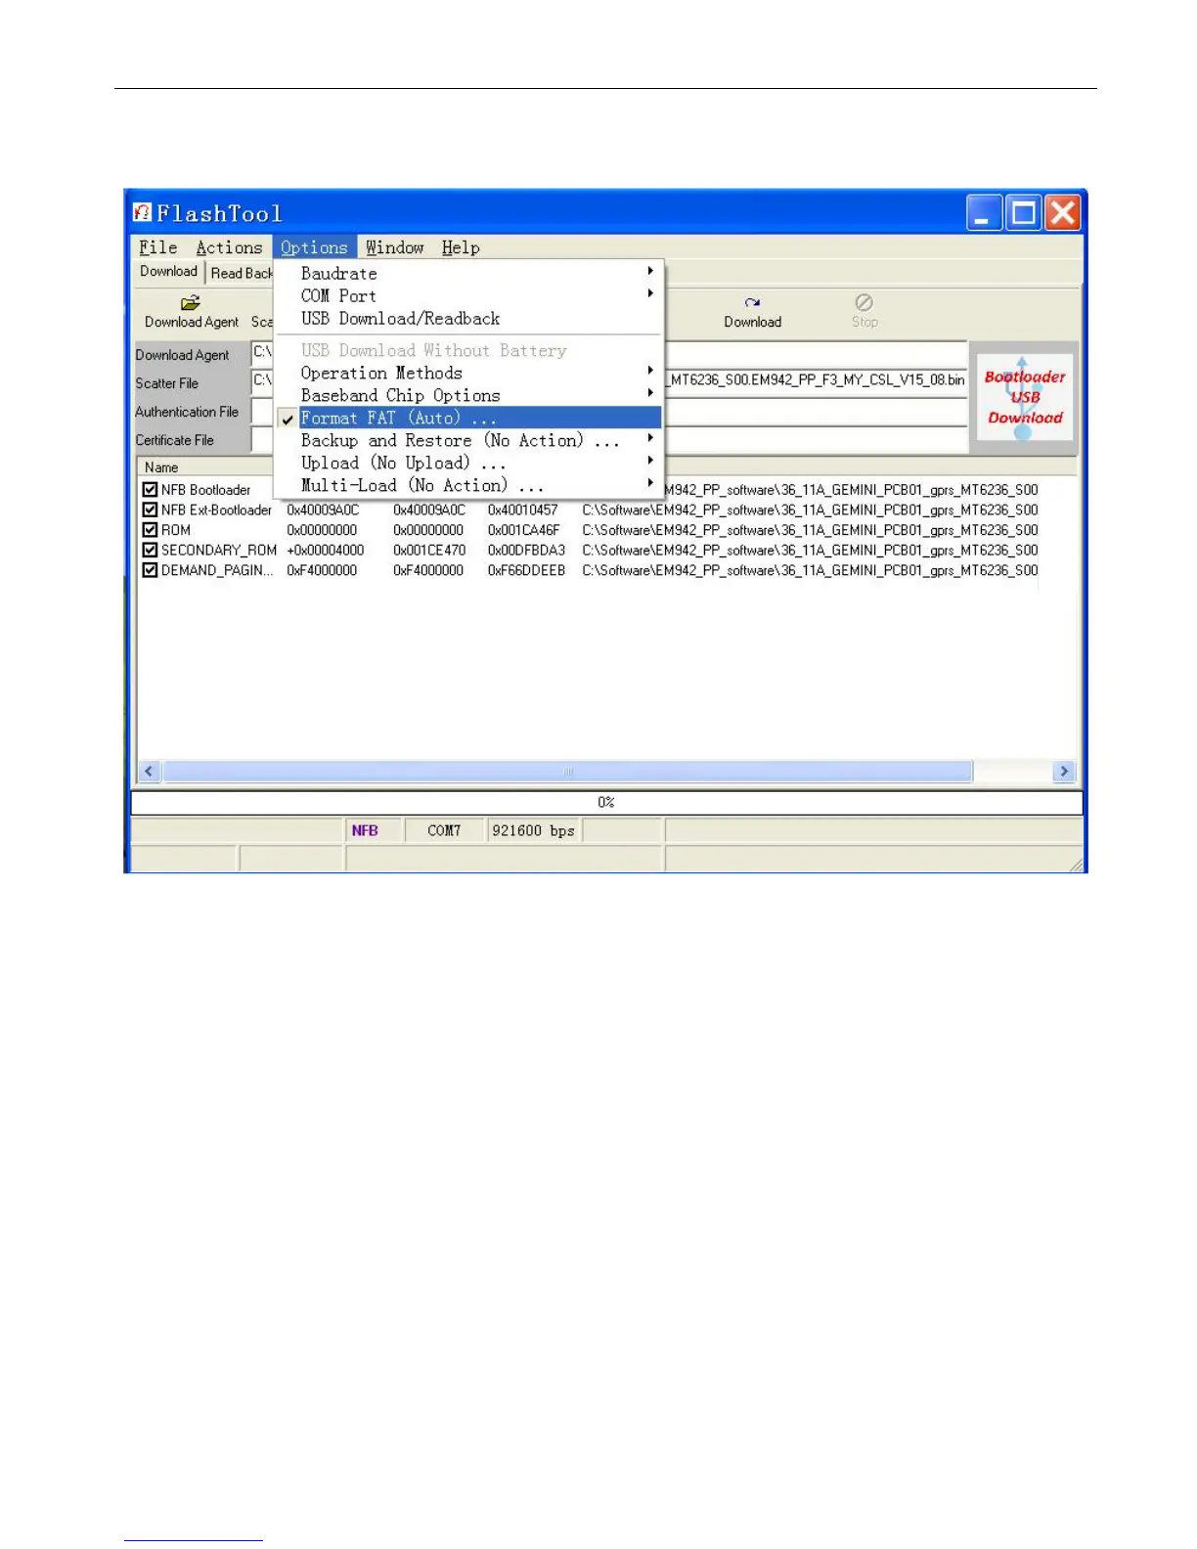Open the Actions menu

tap(229, 247)
